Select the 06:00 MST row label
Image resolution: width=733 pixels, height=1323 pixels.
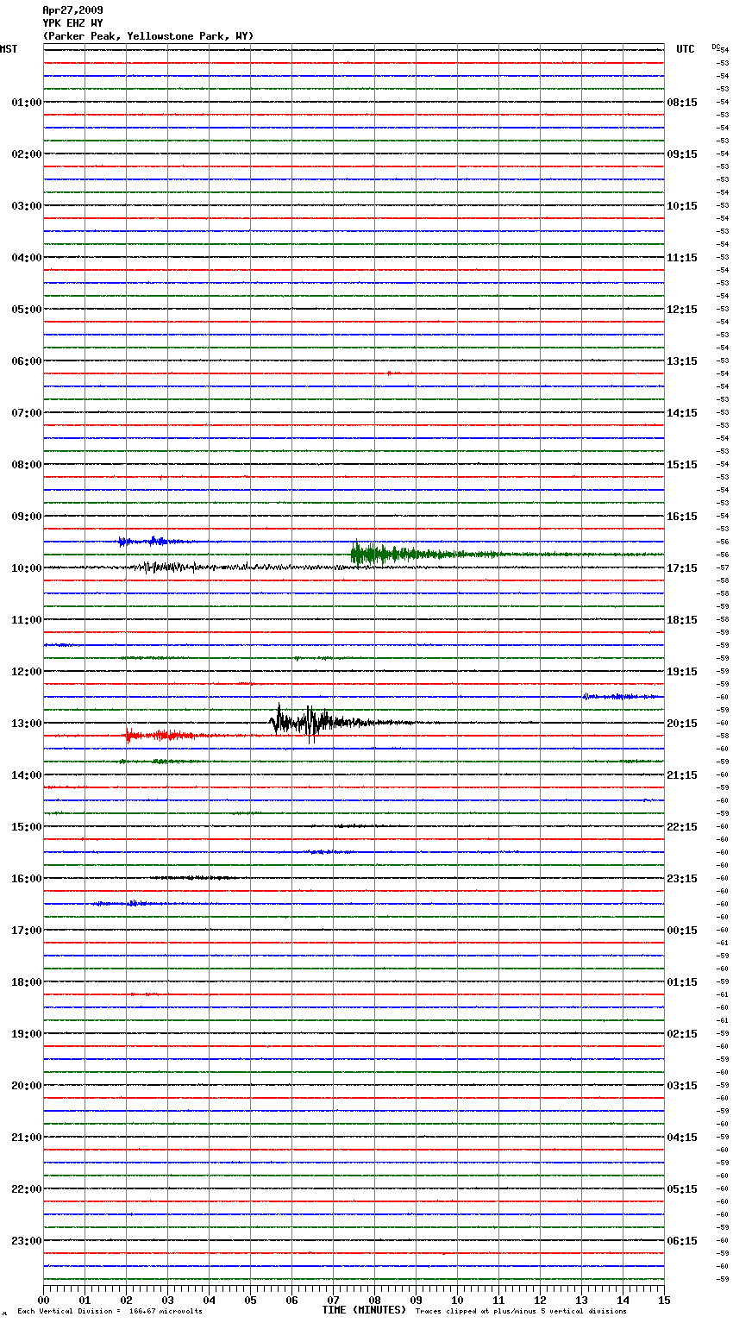pyautogui.click(x=27, y=361)
